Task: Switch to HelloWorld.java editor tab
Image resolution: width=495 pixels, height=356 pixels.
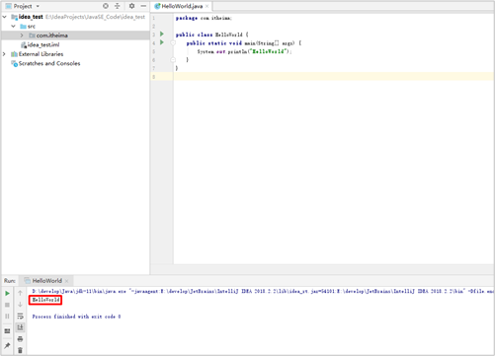Action: coord(182,6)
